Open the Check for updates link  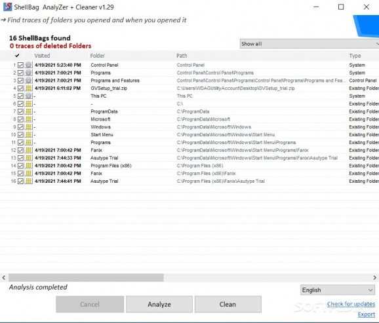tap(351, 304)
